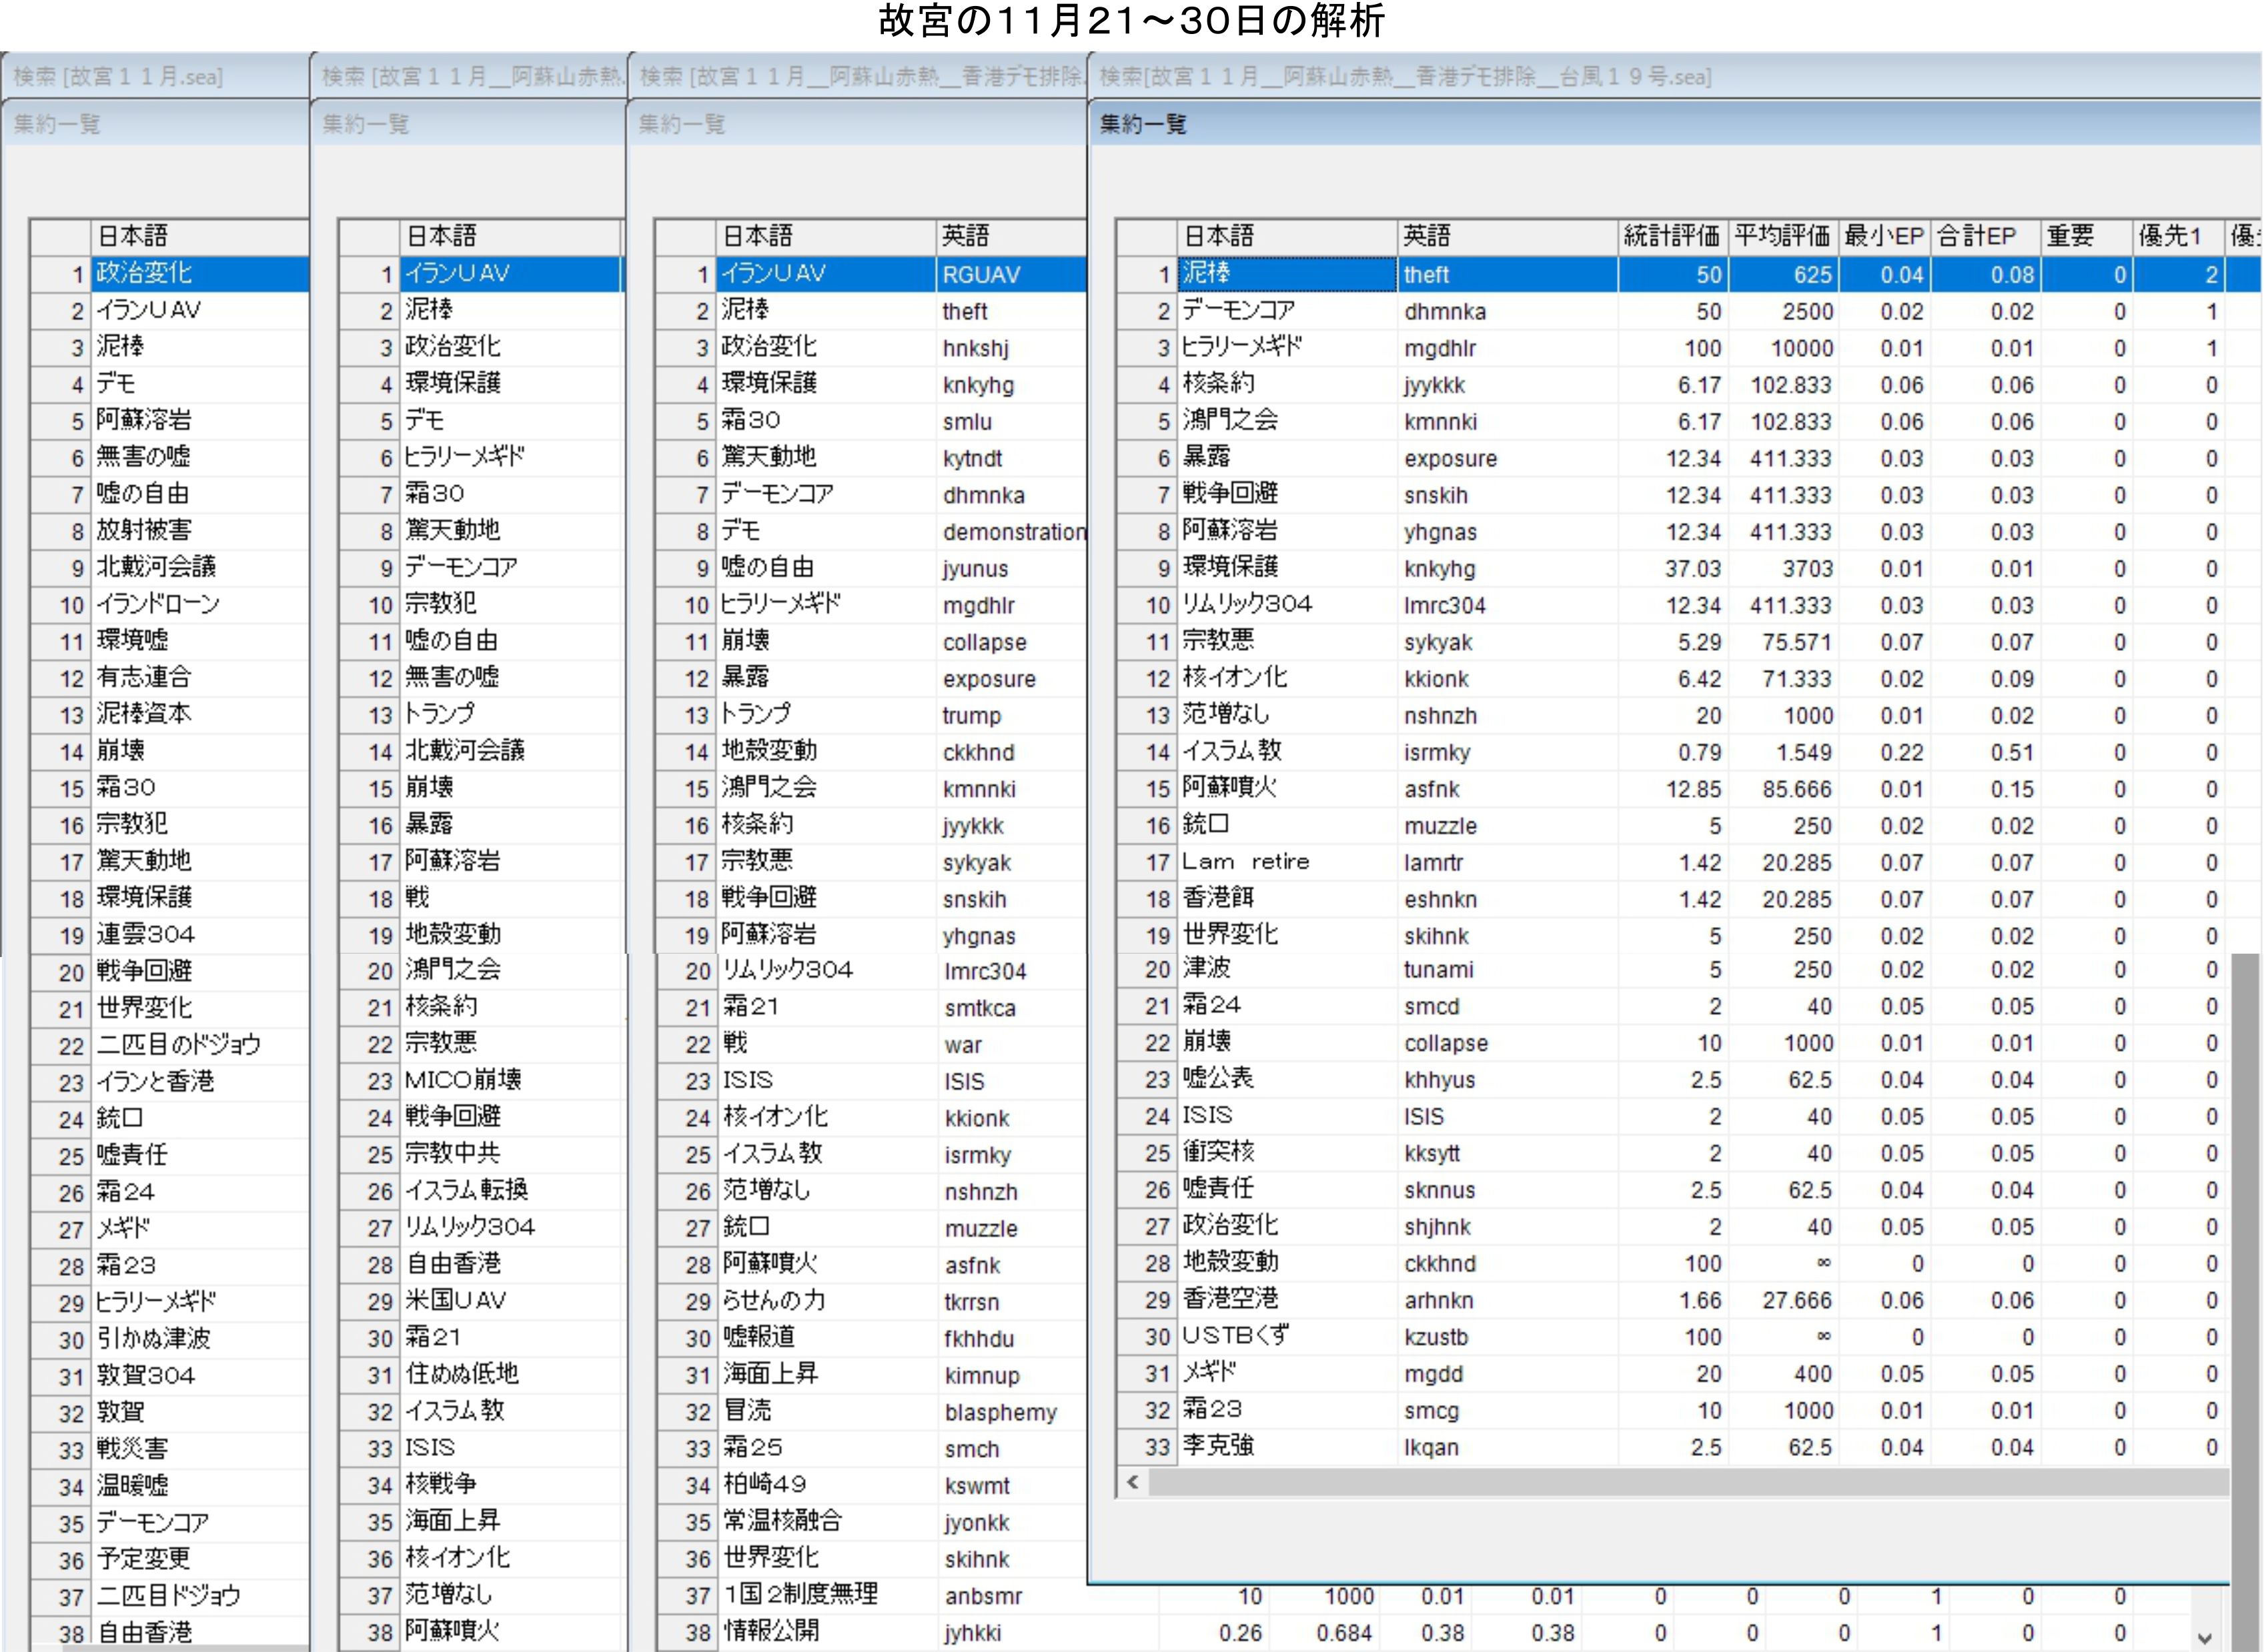This screenshot has width=2264, height=1652.
Task: Click the demonstration cell in third table
Action: pyautogui.click(x=1013, y=532)
